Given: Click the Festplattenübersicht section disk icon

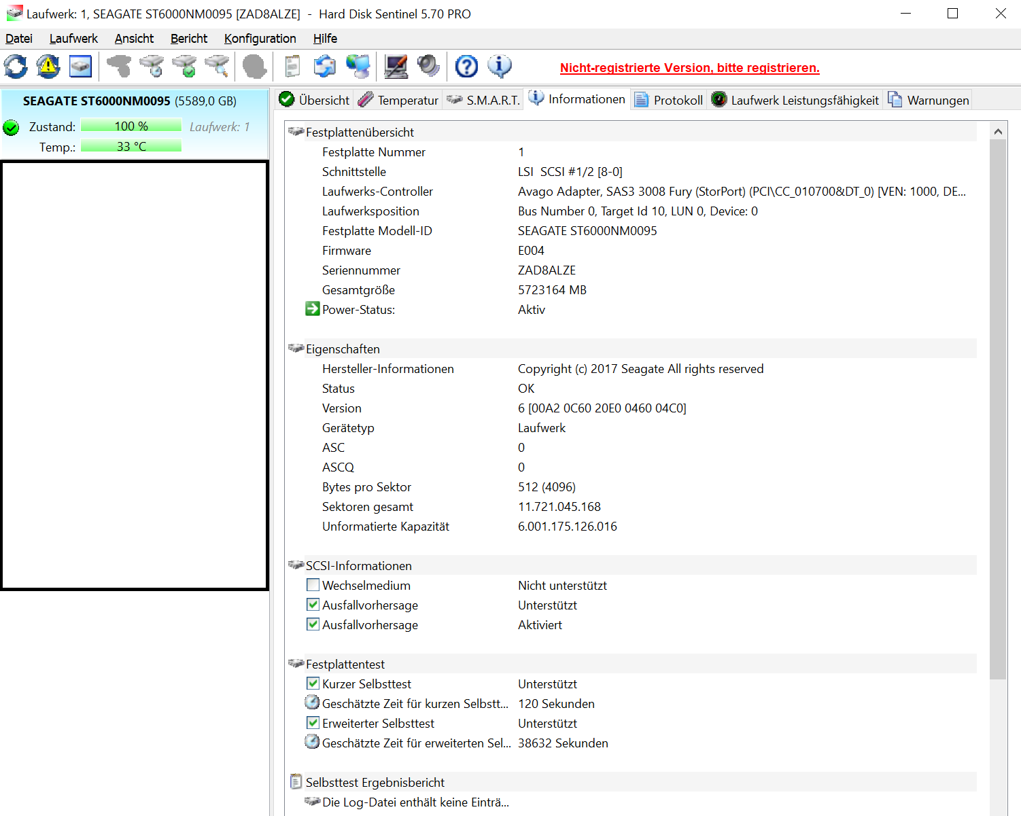Looking at the screenshot, I should coord(296,131).
